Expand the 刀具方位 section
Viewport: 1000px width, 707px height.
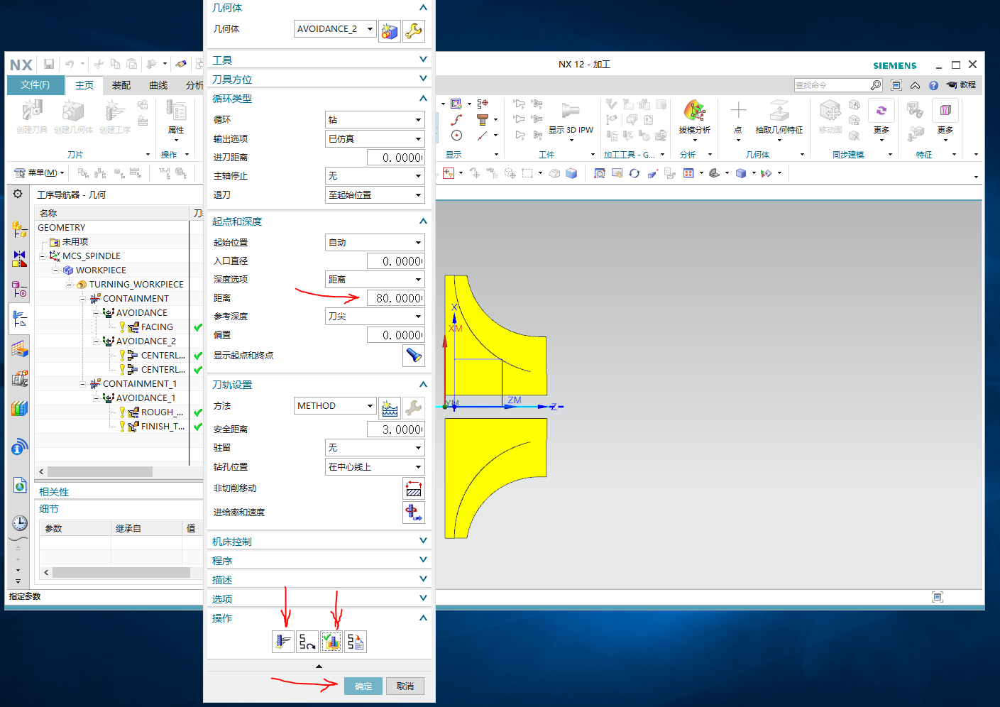319,80
